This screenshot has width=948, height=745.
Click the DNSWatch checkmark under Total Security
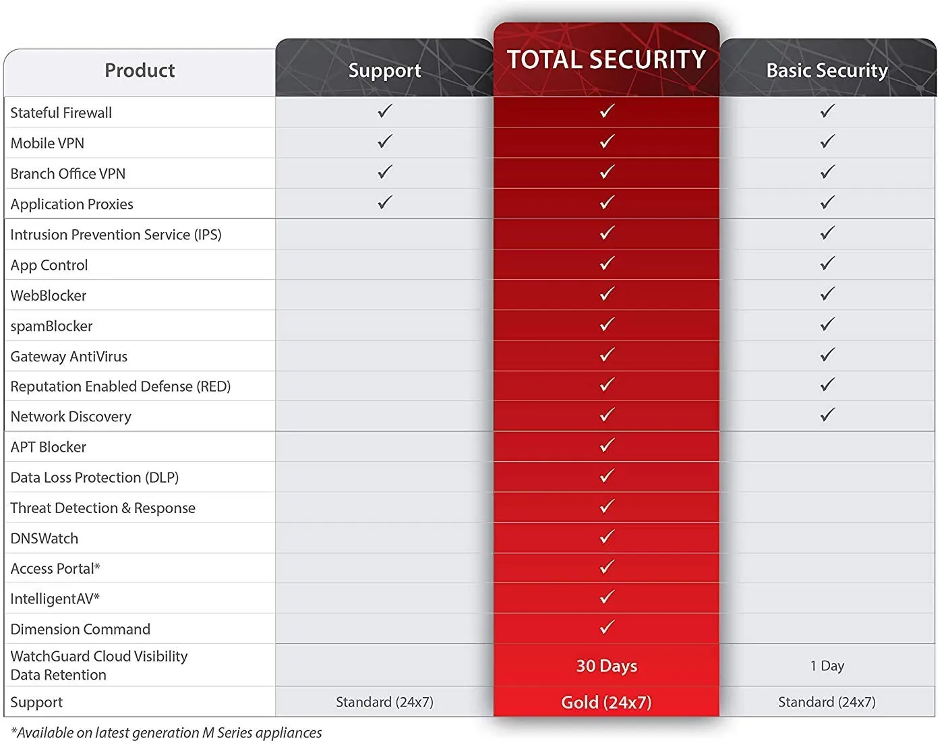click(x=607, y=537)
